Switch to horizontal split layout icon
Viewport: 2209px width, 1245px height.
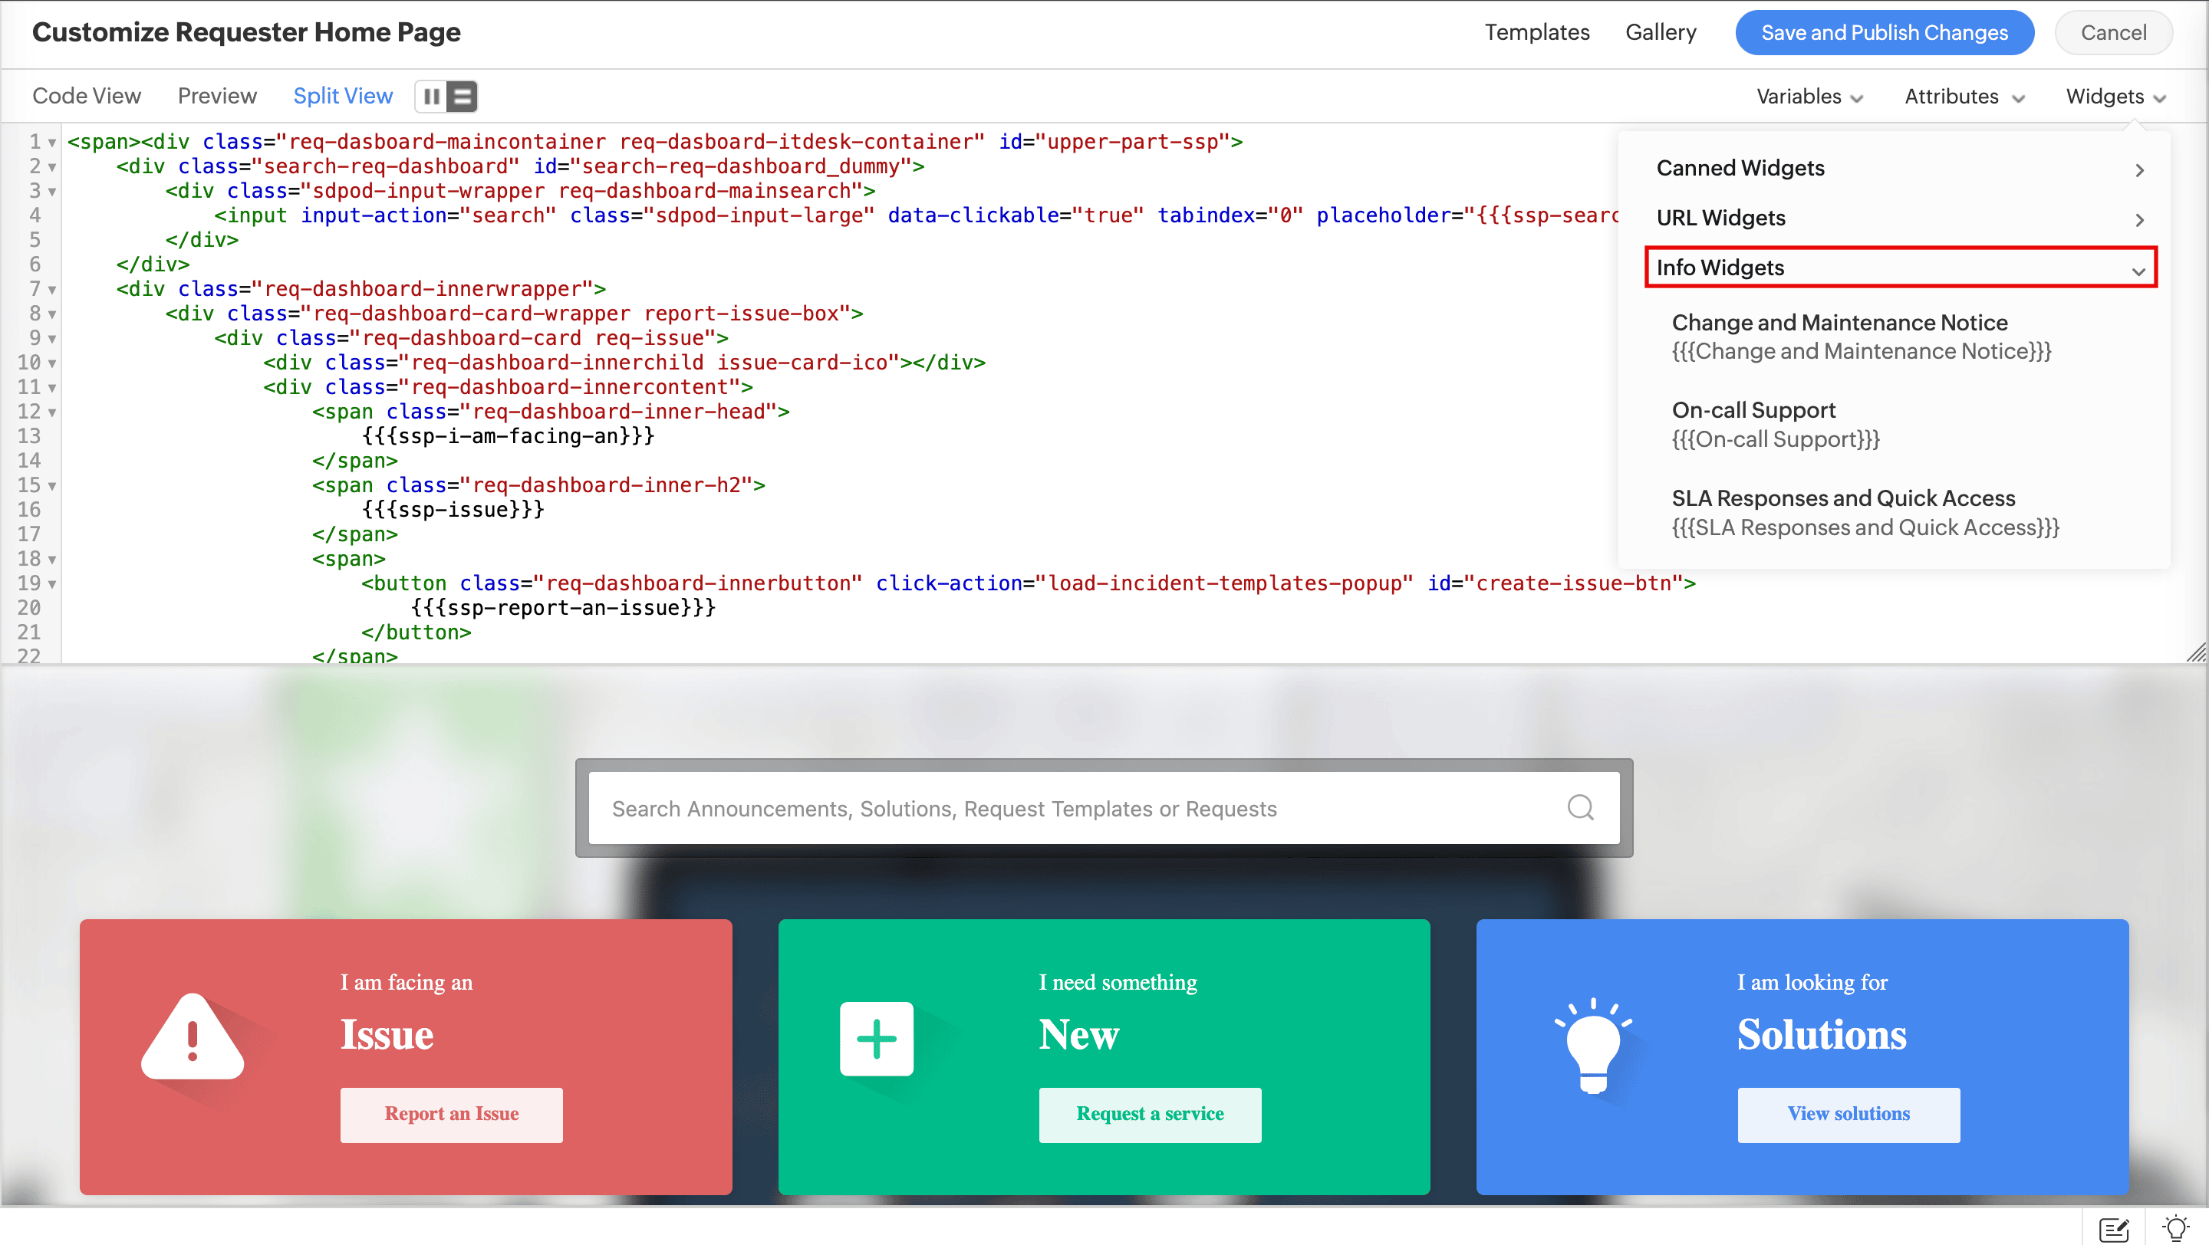pyautogui.click(x=463, y=97)
